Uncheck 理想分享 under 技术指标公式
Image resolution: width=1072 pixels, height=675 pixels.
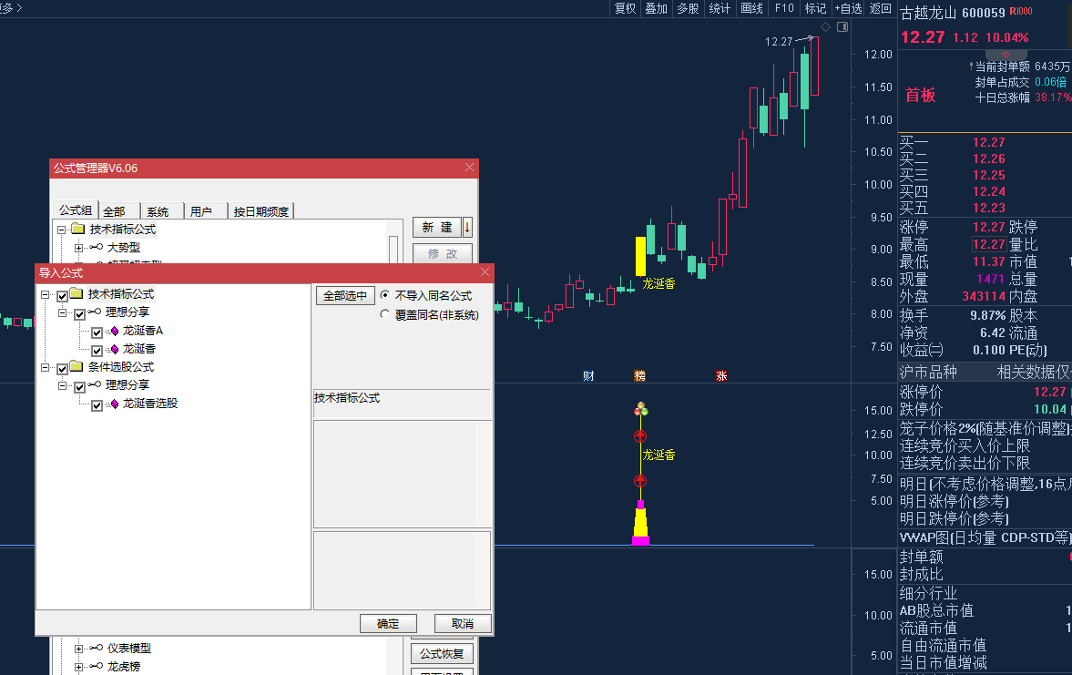click(x=79, y=314)
